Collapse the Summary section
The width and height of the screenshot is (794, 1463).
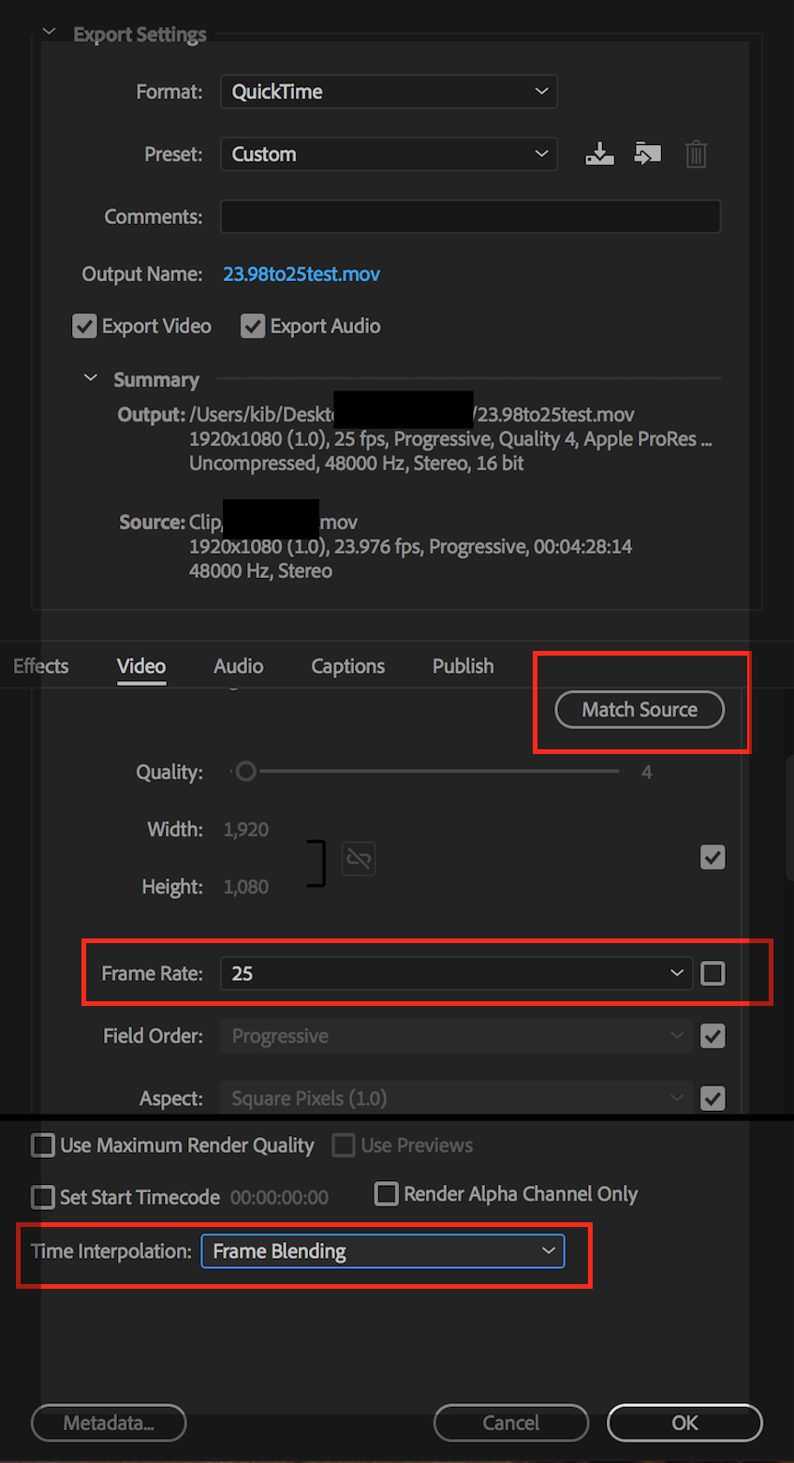[x=90, y=377]
